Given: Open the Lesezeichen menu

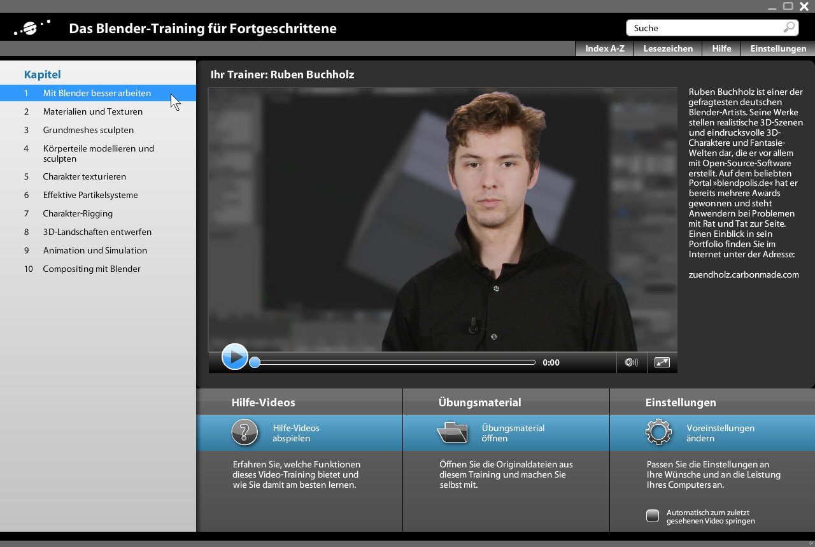Looking at the screenshot, I should (x=667, y=48).
